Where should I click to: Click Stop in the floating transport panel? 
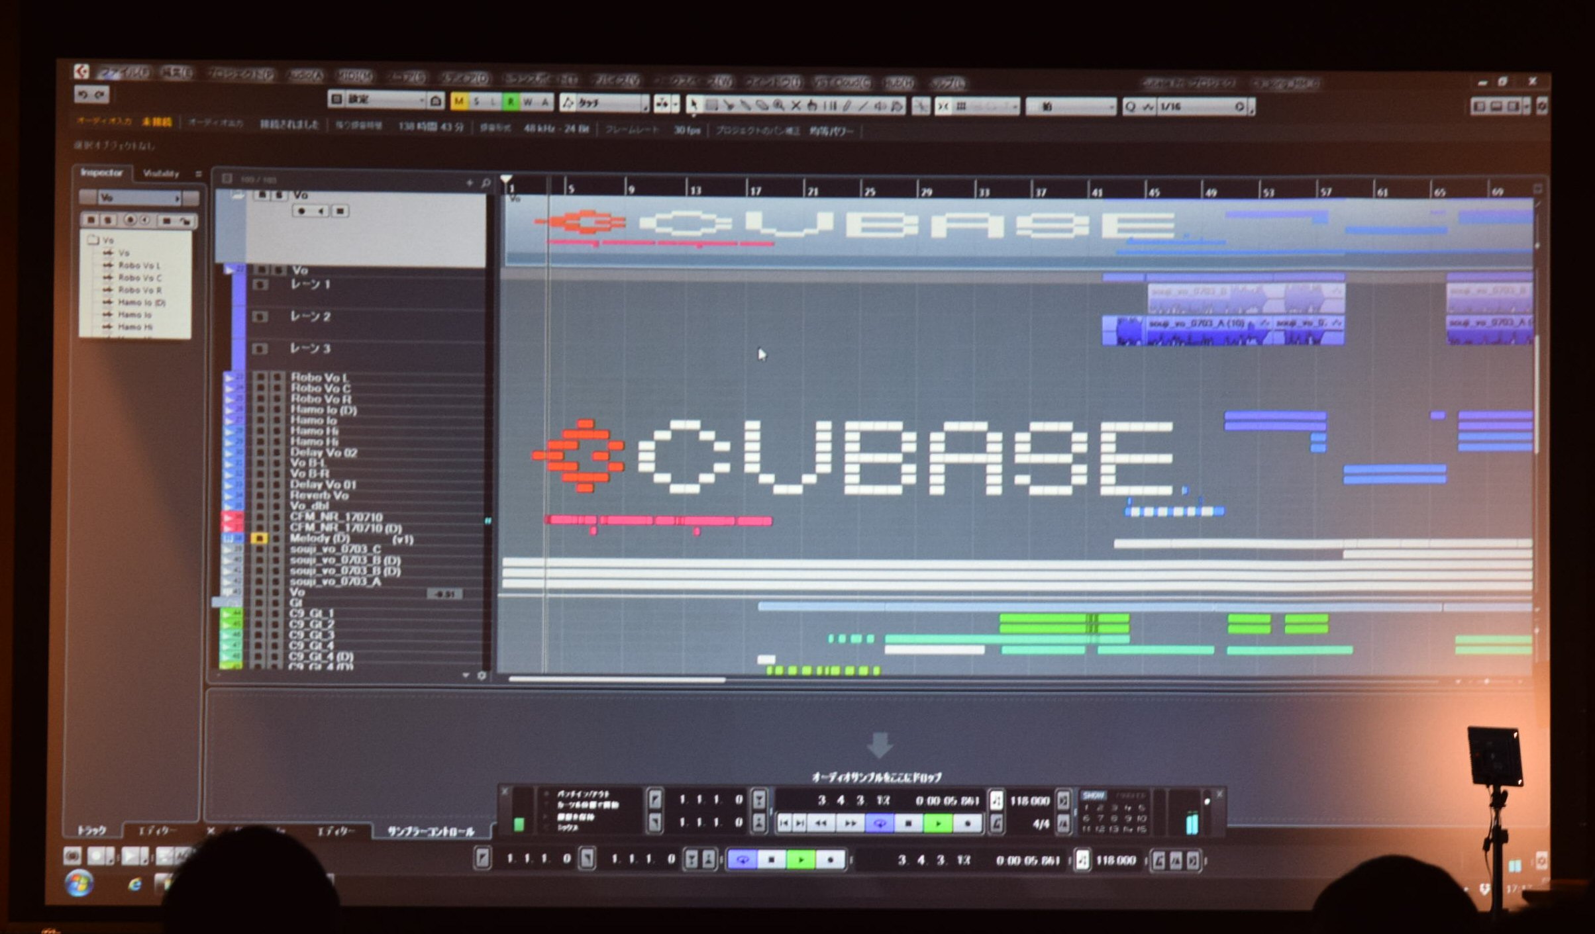(909, 823)
